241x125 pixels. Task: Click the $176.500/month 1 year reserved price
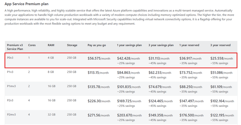coord(191,115)
